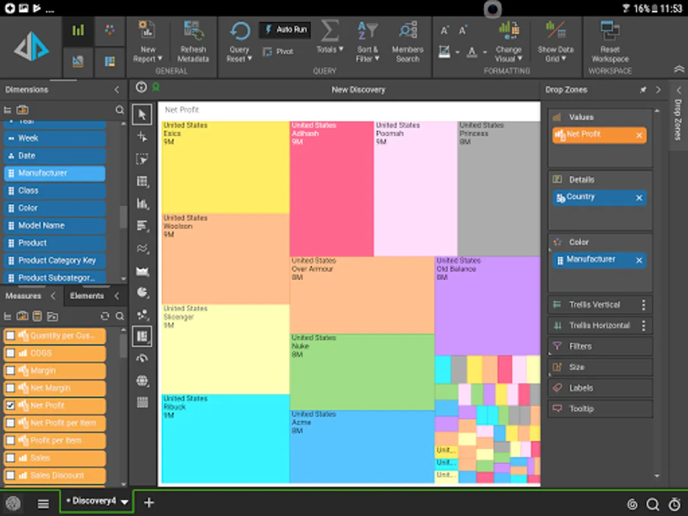Select the globe map visualization icon

[x=142, y=381]
